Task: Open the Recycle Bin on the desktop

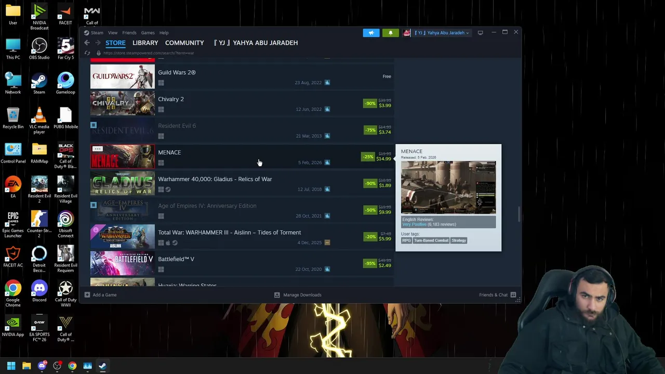Action: click(13, 118)
